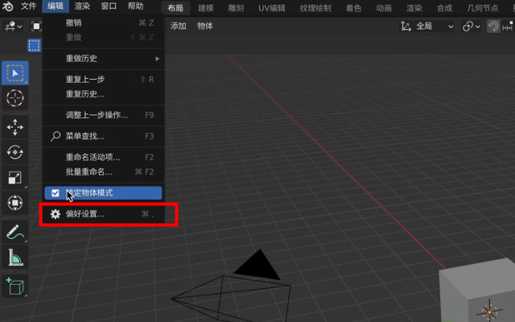
Task: Open the 物体 menu in viewport header
Action: click(x=205, y=26)
